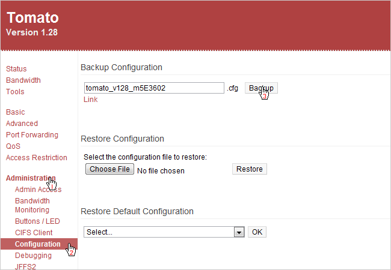Click the Choose File button

(109, 169)
